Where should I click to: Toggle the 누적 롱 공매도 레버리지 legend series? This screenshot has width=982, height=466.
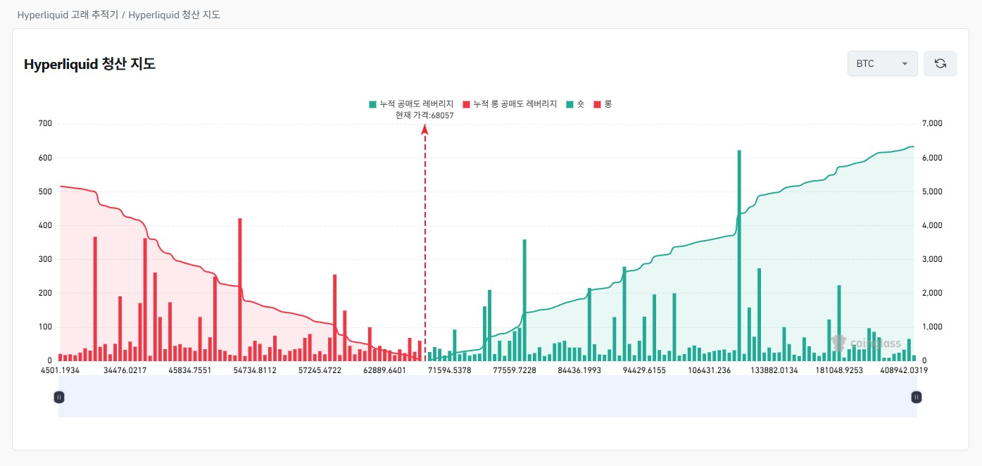tap(510, 104)
